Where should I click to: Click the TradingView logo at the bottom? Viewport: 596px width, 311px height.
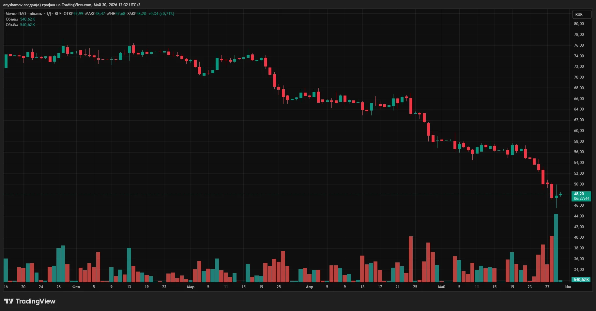[30, 301]
